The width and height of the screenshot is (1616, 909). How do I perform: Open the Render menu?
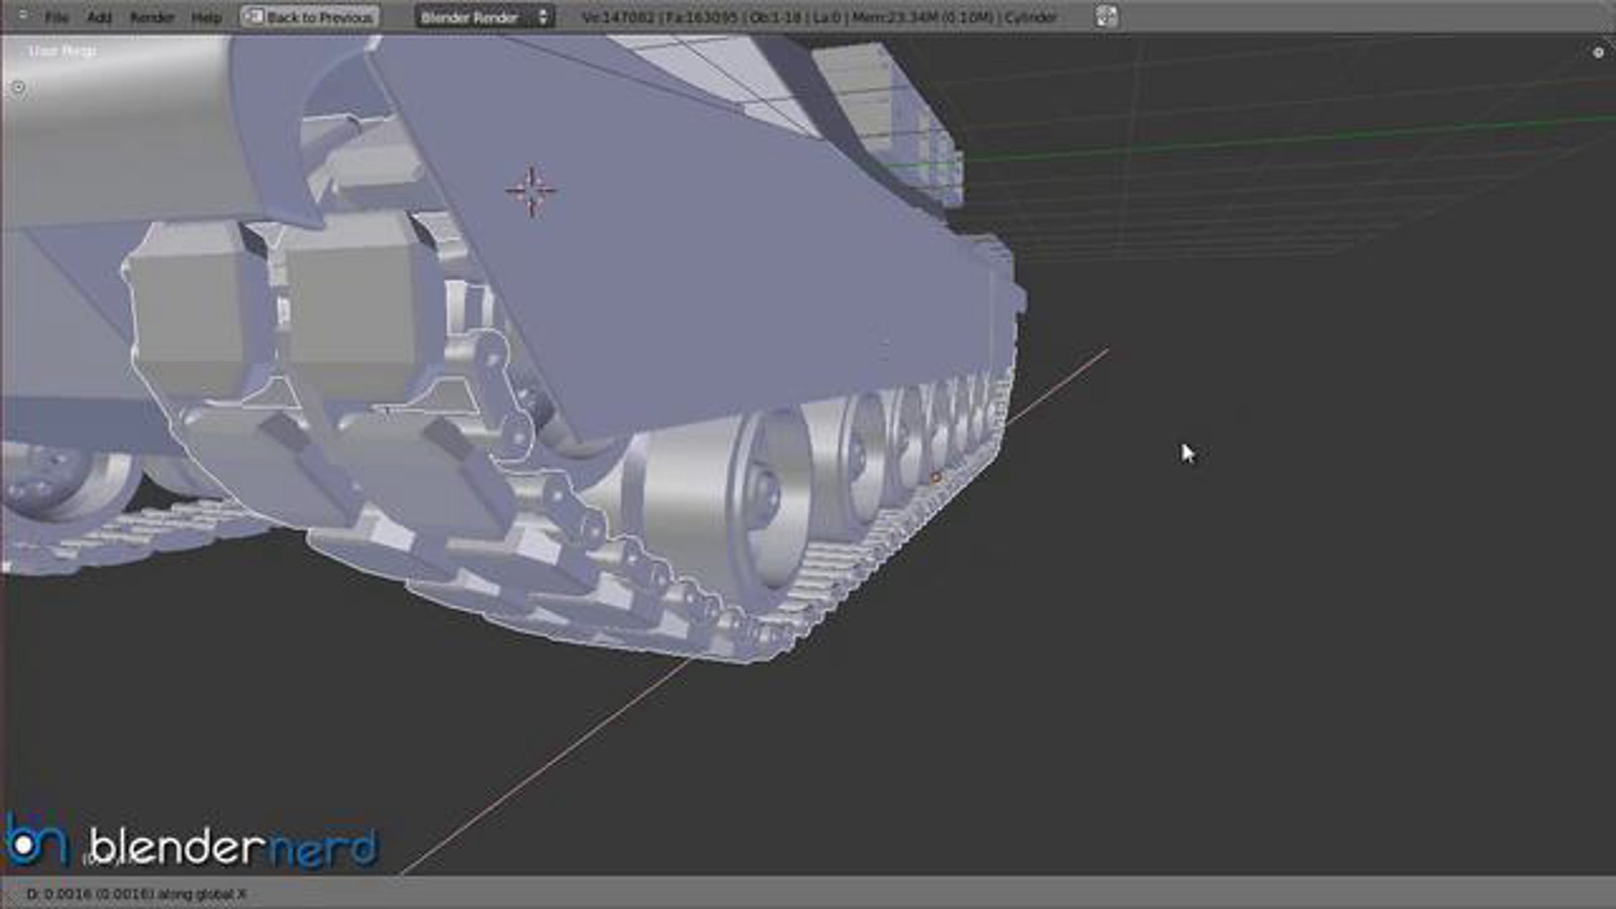[151, 18]
